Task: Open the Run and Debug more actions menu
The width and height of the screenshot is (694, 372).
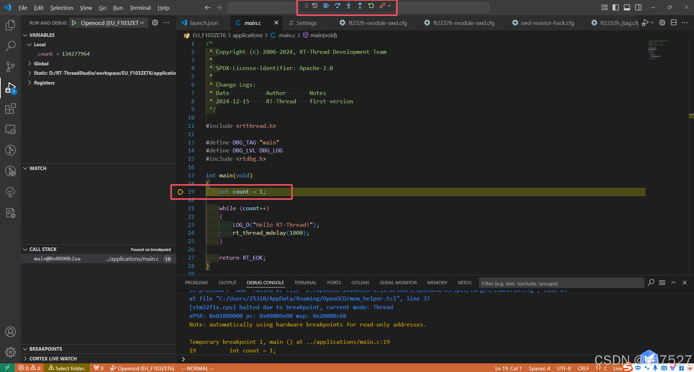Action: pyautogui.click(x=166, y=23)
